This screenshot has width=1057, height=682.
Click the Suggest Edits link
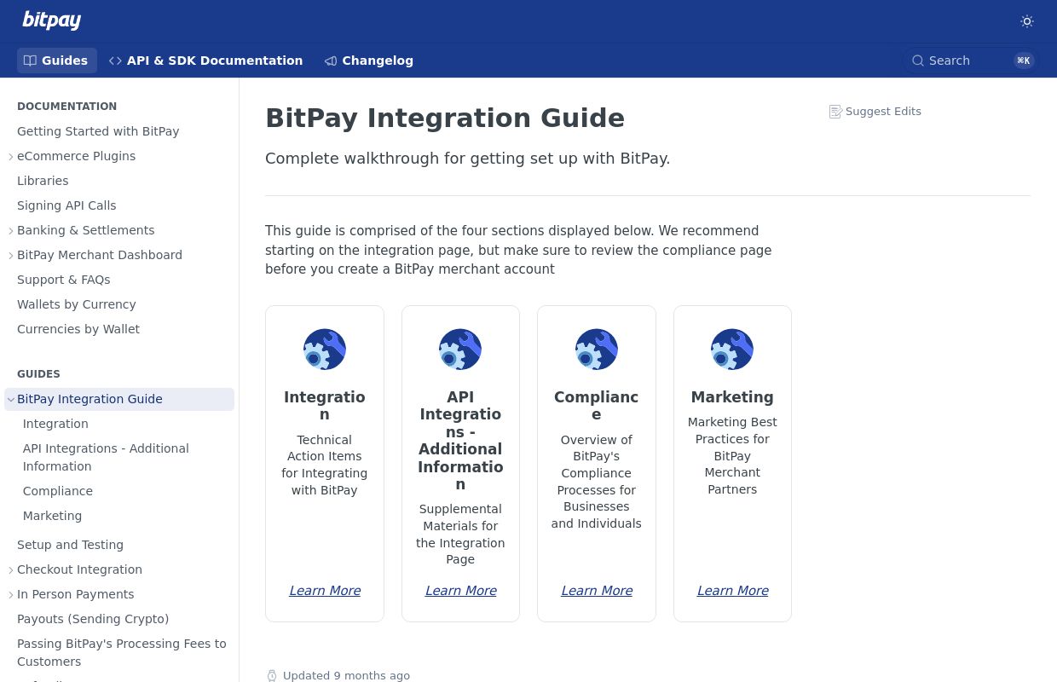click(x=875, y=111)
